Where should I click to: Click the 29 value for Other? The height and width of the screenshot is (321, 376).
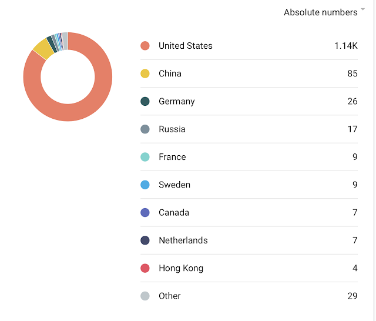coord(352,296)
